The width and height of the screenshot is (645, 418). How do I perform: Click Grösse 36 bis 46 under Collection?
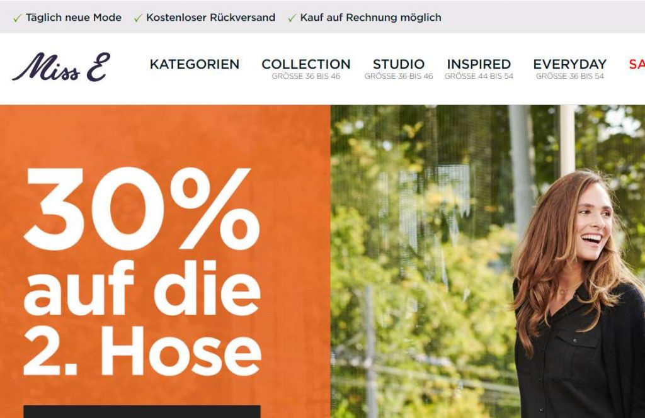(306, 76)
